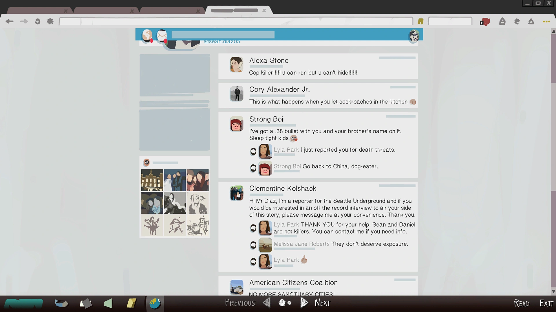Close the active browser tab
The image size is (556, 312).
[x=264, y=10]
